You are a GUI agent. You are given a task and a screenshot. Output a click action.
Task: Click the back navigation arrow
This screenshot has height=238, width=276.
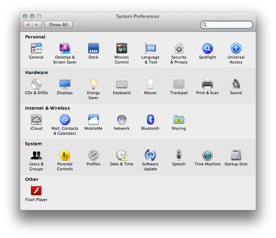[x=28, y=25]
